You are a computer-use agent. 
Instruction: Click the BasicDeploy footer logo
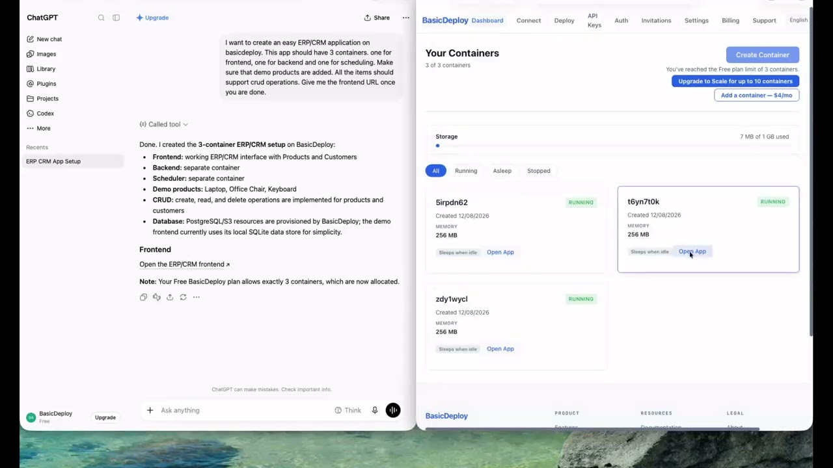pos(446,416)
